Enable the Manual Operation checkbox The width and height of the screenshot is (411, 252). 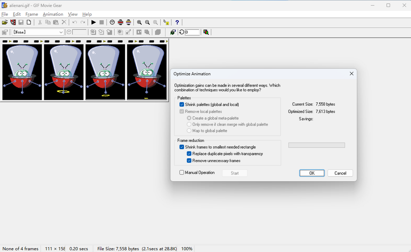pyautogui.click(x=182, y=173)
